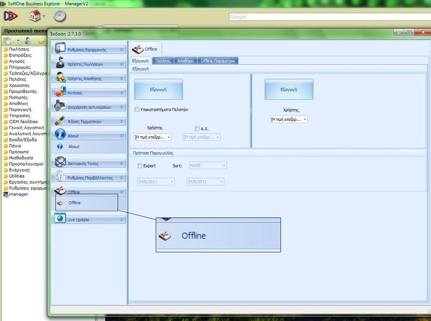Click the vertical splitter grip between export panels

(x=251, y=110)
